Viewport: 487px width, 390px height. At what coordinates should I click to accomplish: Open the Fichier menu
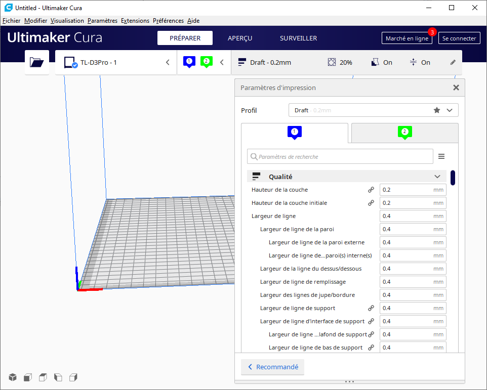pos(12,21)
